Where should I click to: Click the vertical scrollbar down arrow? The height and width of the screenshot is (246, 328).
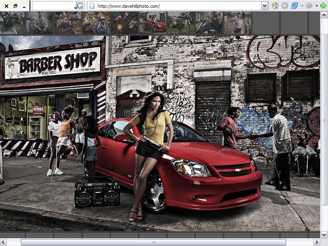point(324,235)
